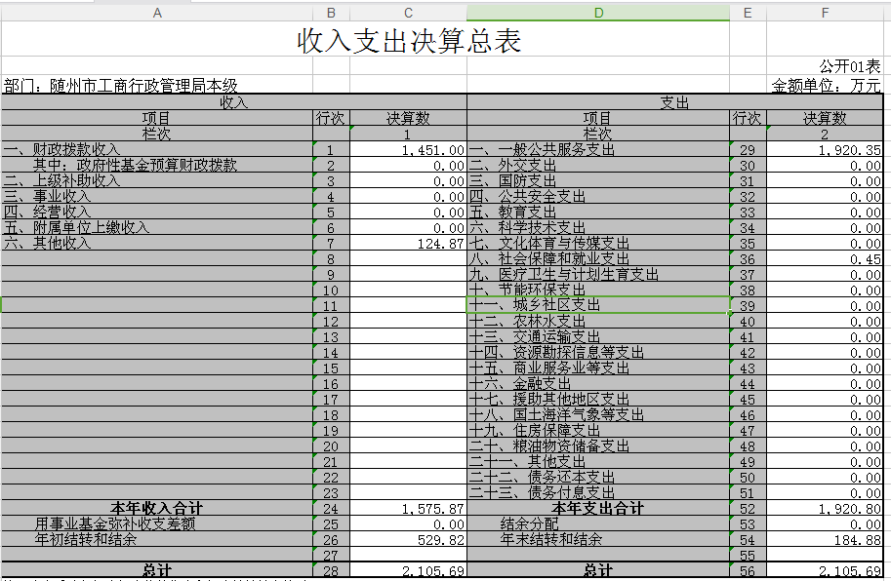Click the 社会保障和就业支出 value 0.45
Screen dimensions: 891x581
tap(825, 259)
